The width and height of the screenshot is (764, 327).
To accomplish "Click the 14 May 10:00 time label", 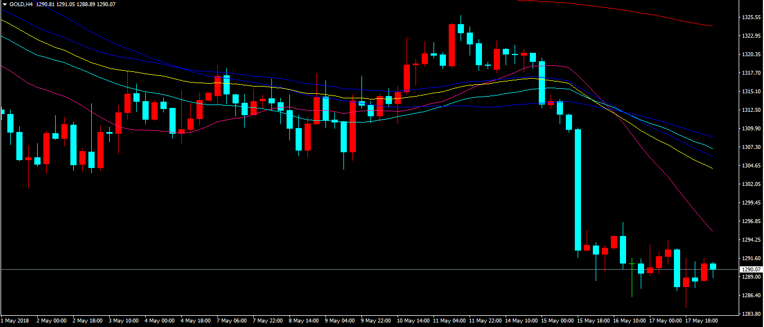I will point(521,321).
